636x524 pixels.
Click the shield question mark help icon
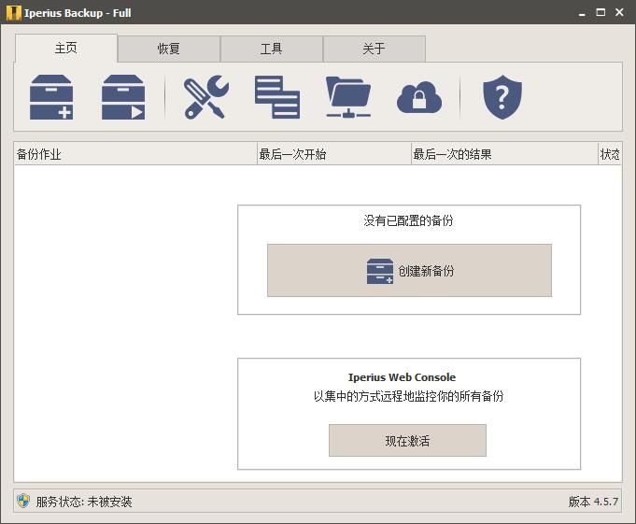click(502, 97)
